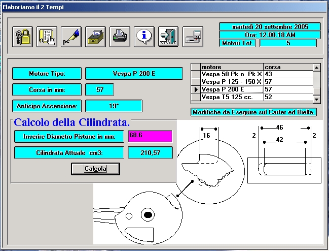Click the corsa column header
Image resolution: width=329 pixels, height=251 pixels.
(x=288, y=67)
